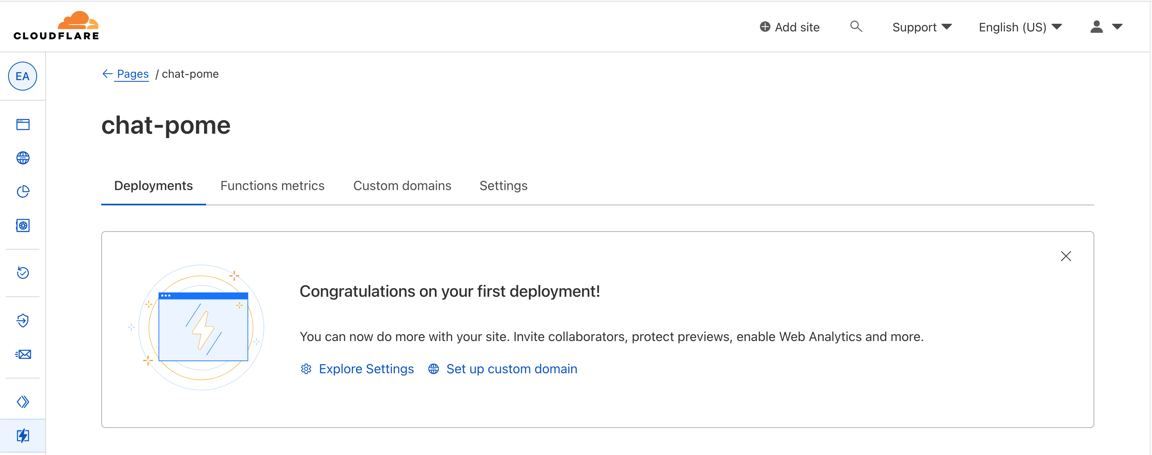Click the back arrow before Pages
1152x455 pixels.
[x=107, y=74]
